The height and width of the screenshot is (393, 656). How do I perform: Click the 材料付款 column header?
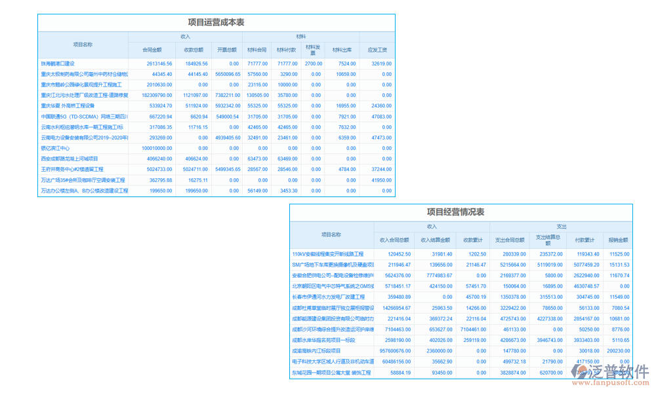pos(287,50)
